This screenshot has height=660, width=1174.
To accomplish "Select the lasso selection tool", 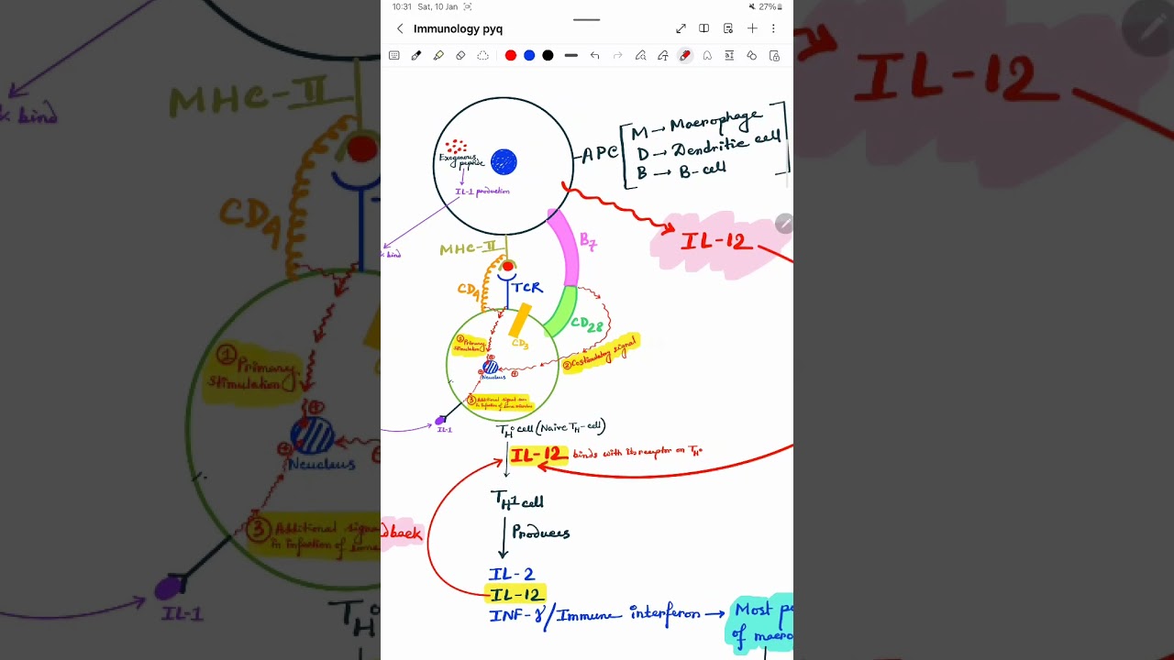I will coord(482,56).
